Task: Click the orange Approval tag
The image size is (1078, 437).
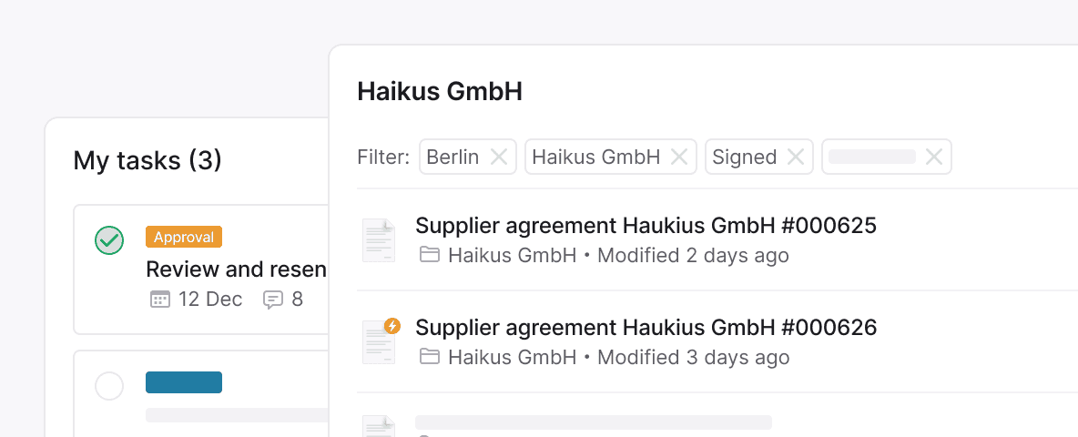Action: 184,238
